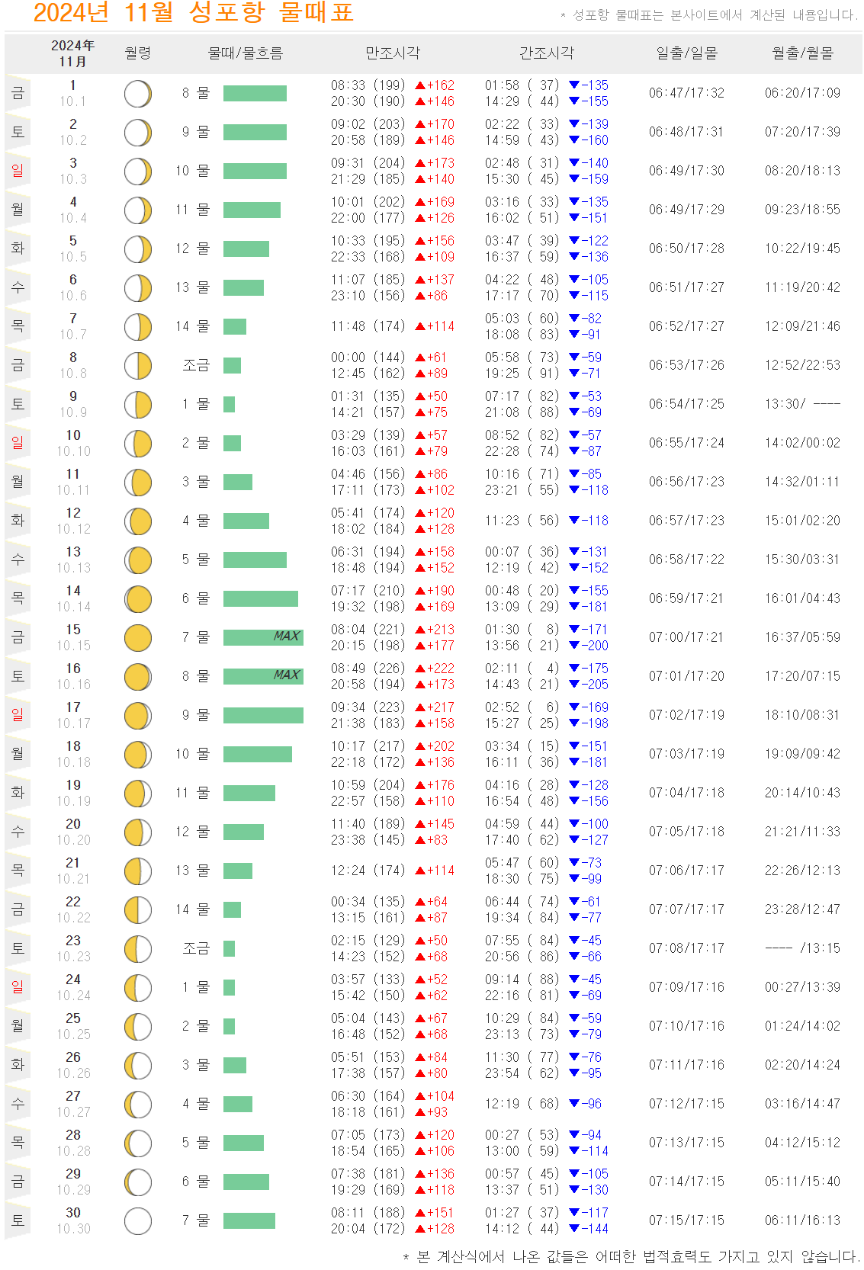Click the low tide time 12:19 ( 68)
Viewport: 864px width, 1270px height.
(522, 1104)
